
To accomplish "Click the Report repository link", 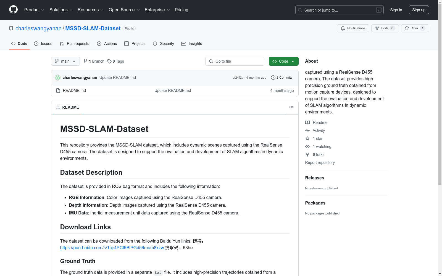I will point(320,163).
